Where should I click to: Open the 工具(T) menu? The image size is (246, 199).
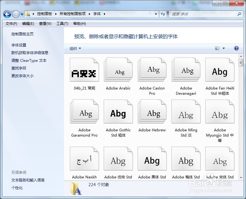point(62,24)
